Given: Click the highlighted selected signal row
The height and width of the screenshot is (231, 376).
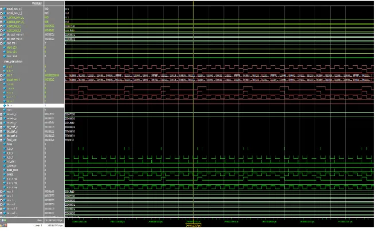Looking at the screenshot, I should point(32,105).
